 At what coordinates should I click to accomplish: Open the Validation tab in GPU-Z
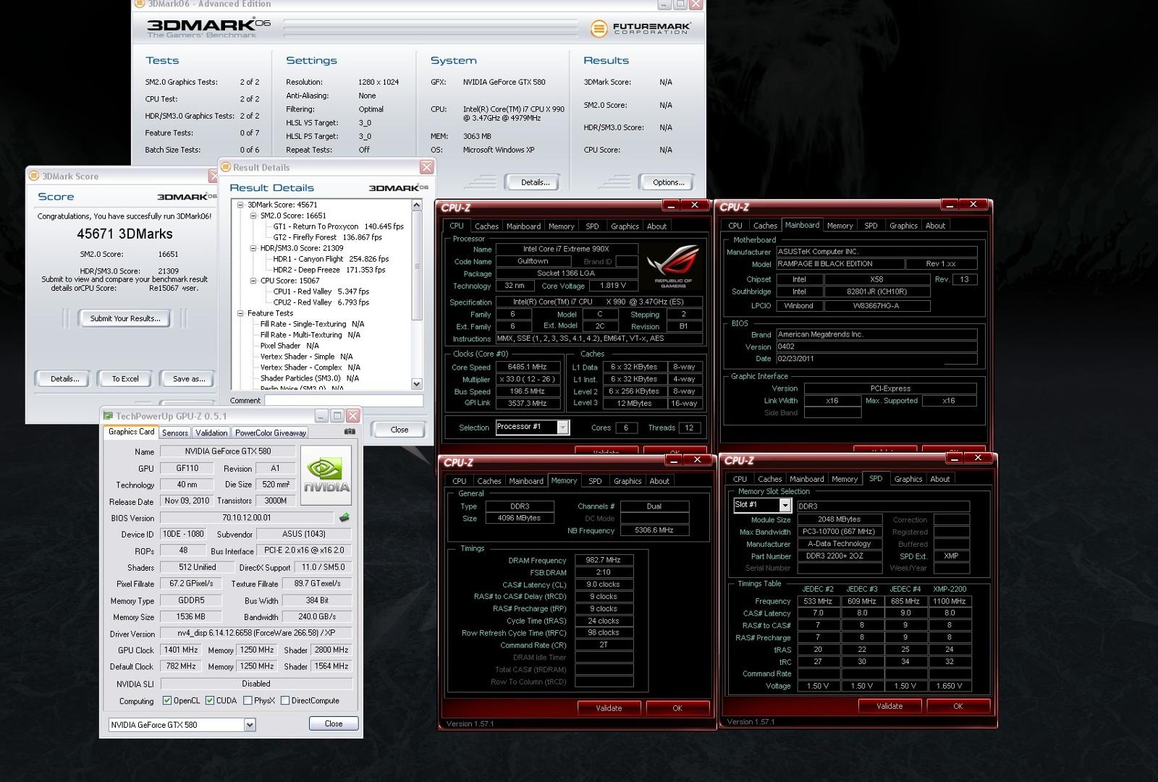click(211, 433)
